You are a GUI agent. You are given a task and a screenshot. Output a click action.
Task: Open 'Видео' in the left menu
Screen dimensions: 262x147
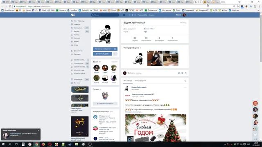pos(76,42)
